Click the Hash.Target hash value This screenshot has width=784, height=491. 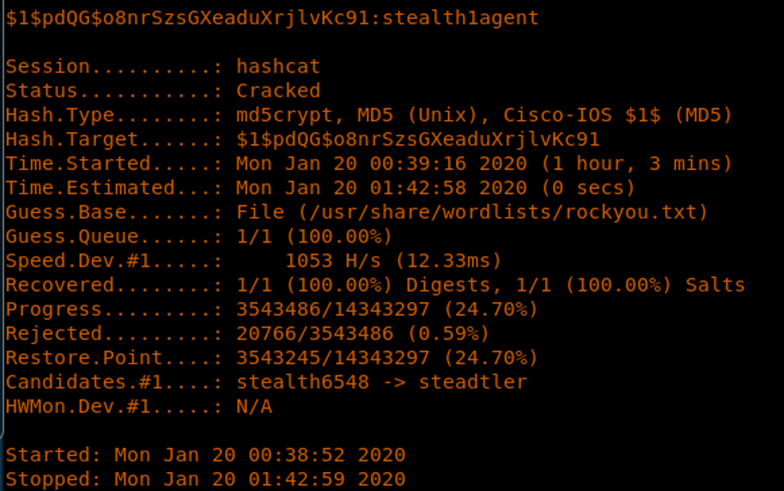417,139
